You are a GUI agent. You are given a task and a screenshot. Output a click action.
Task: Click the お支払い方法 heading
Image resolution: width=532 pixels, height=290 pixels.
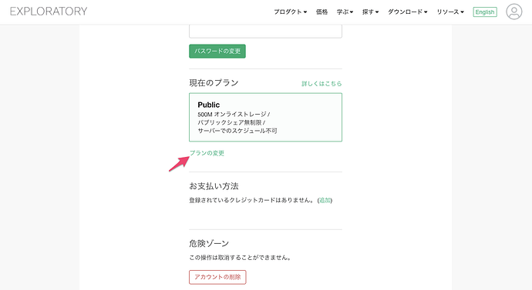[x=214, y=186]
